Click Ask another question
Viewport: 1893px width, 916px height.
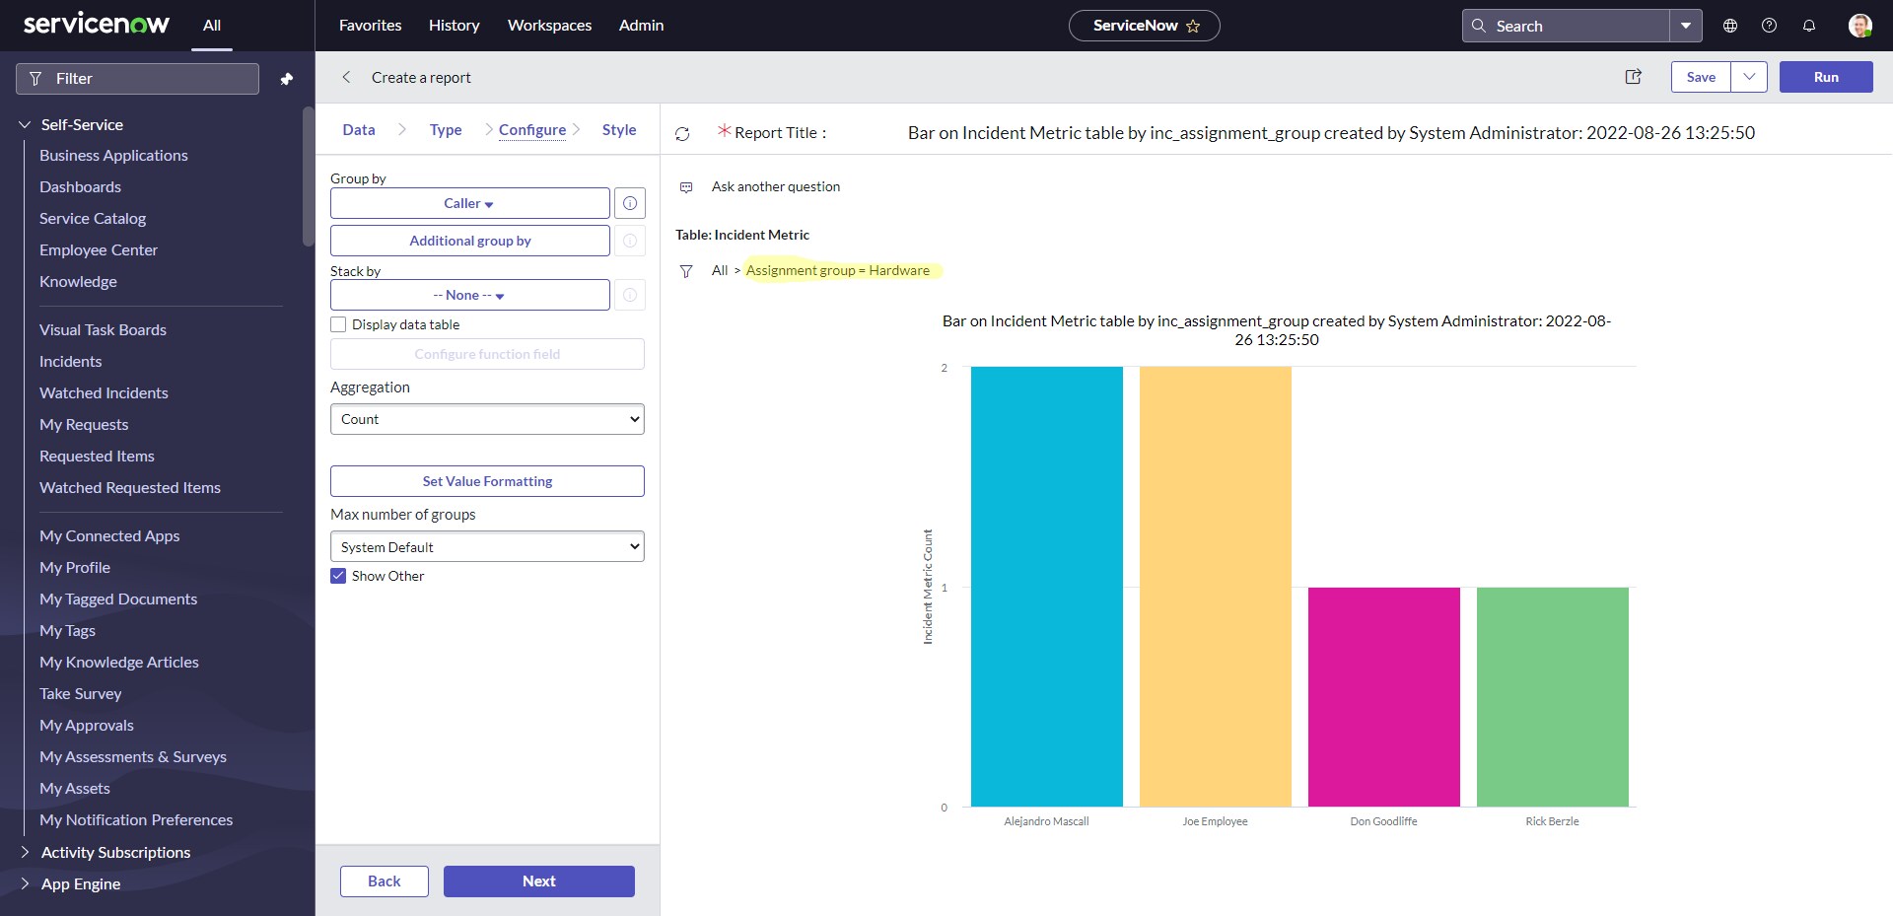point(774,186)
